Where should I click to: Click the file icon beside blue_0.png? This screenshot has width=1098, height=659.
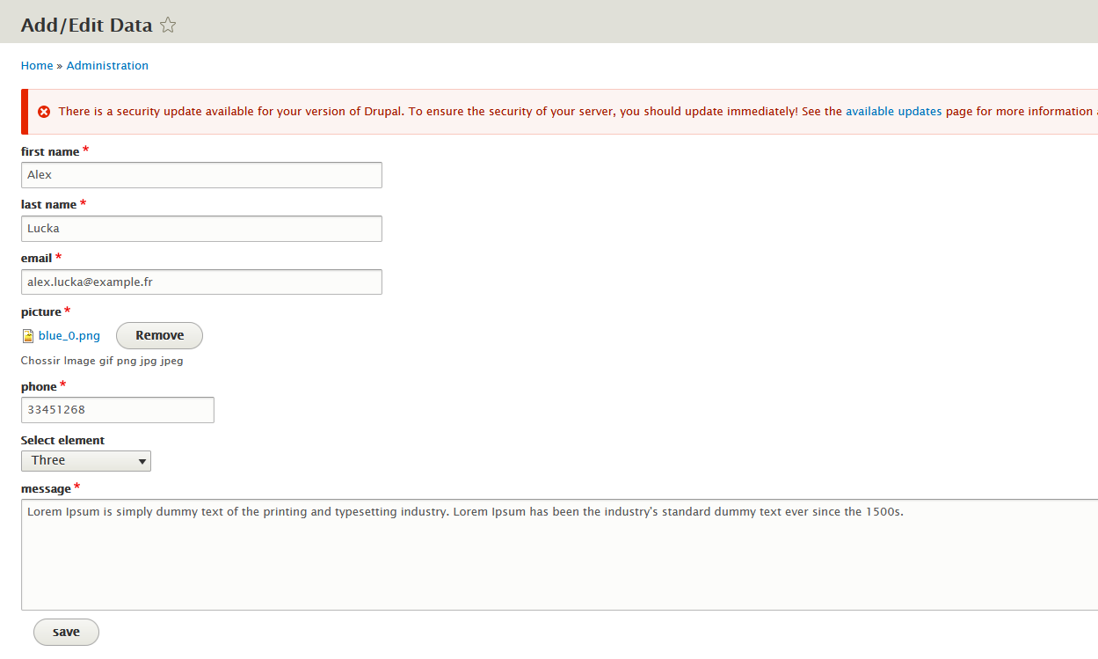[27, 335]
